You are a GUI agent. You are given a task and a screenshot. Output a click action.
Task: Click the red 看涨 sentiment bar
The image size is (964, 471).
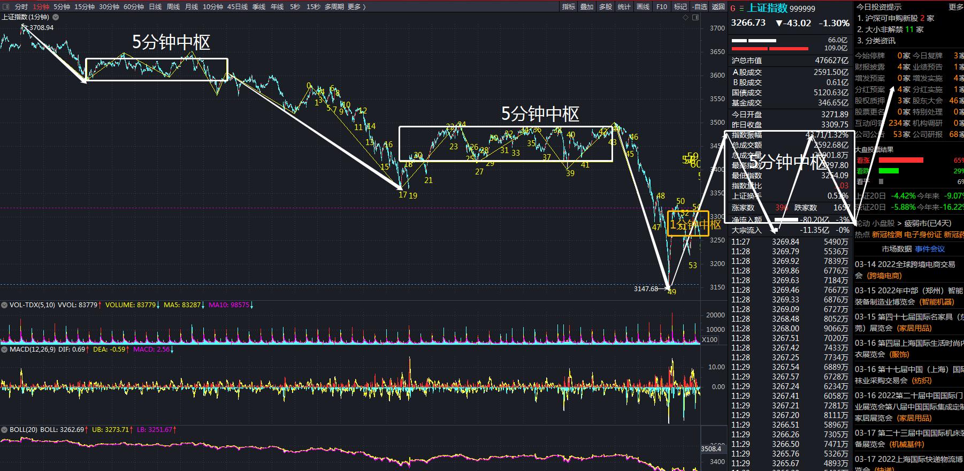(901, 160)
